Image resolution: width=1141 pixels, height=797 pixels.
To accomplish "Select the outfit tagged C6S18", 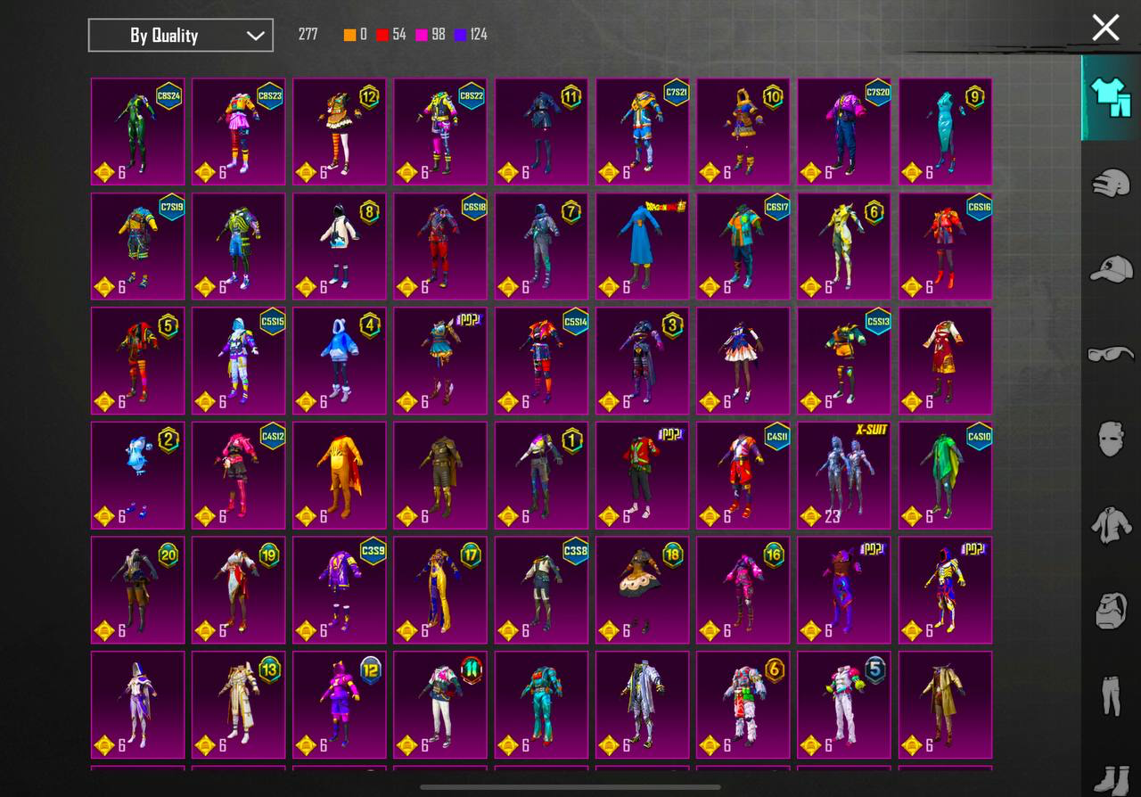I will (440, 246).
